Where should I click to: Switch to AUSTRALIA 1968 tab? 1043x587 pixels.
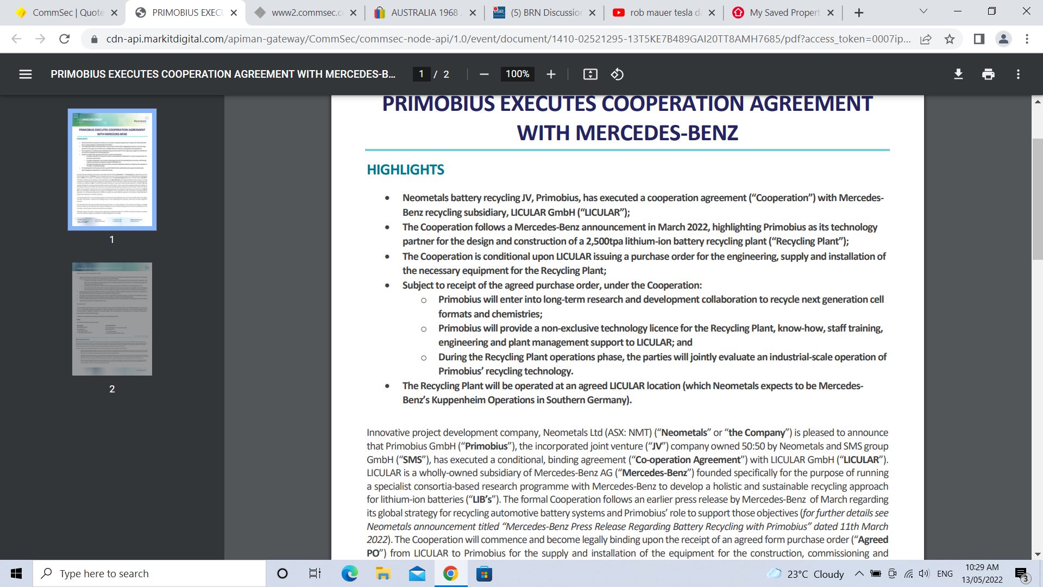(x=425, y=13)
